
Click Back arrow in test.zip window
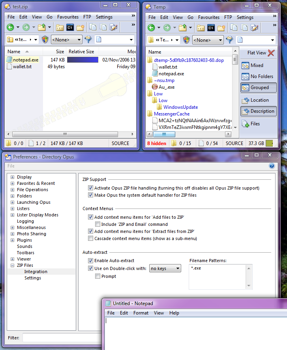click(x=10, y=27)
